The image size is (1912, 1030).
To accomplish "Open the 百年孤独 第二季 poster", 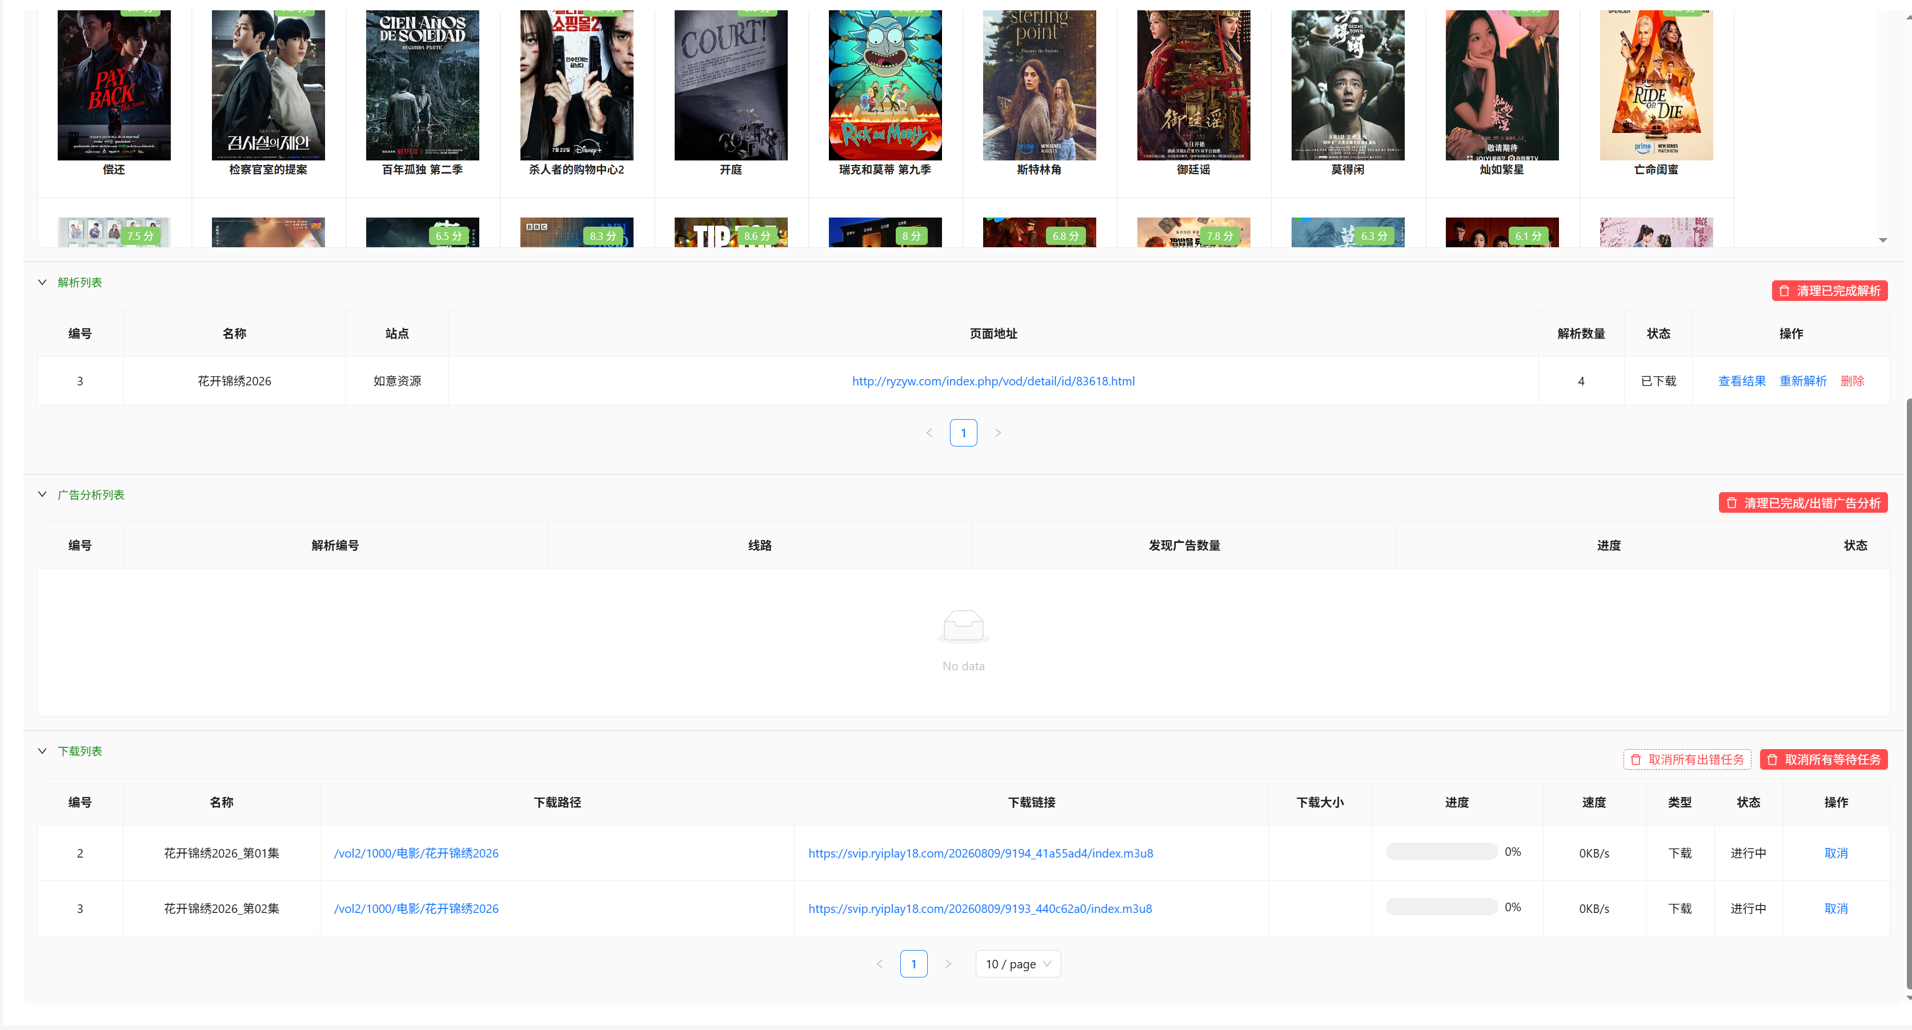I will coord(422,85).
